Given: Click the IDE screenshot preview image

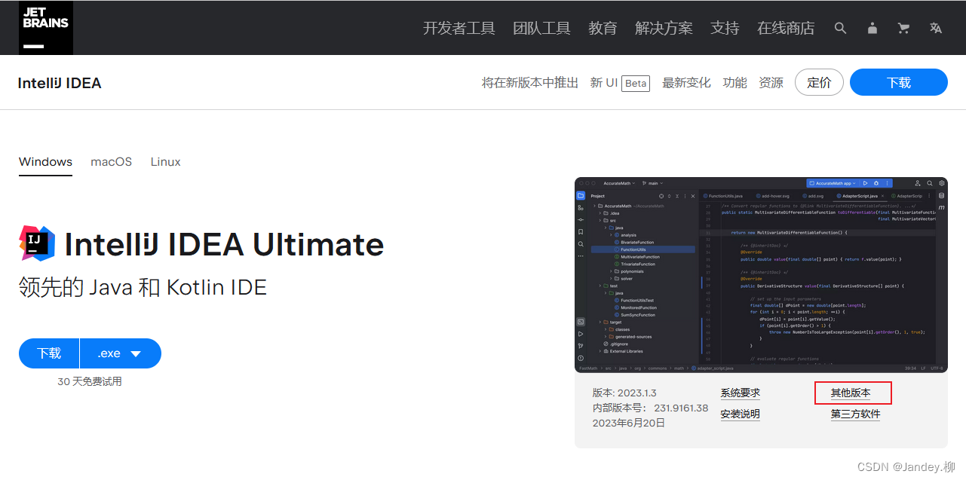Looking at the screenshot, I should [761, 275].
